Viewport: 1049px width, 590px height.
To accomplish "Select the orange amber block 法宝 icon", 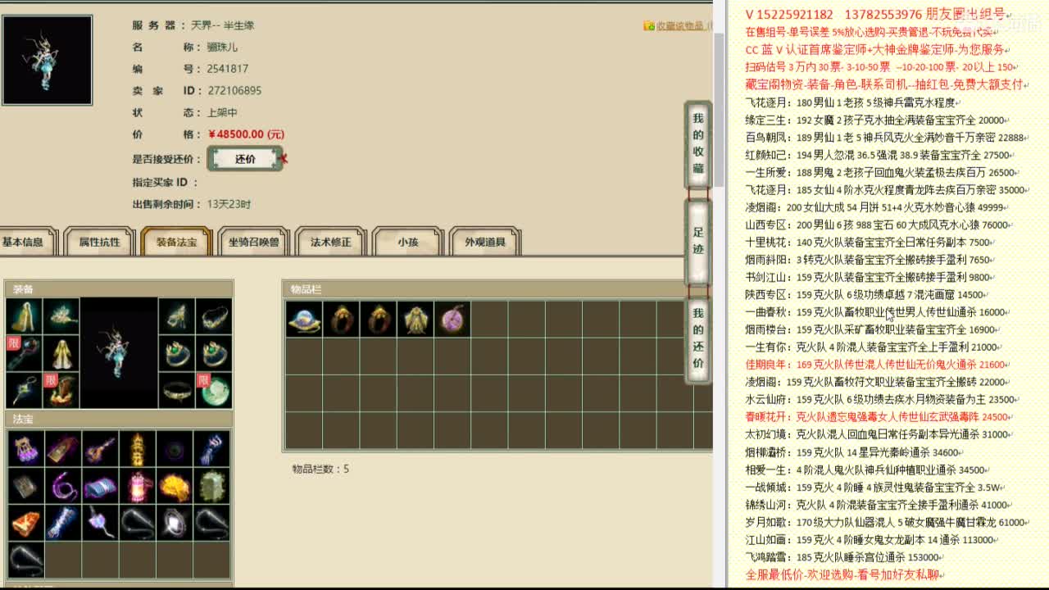I will tap(25, 523).
